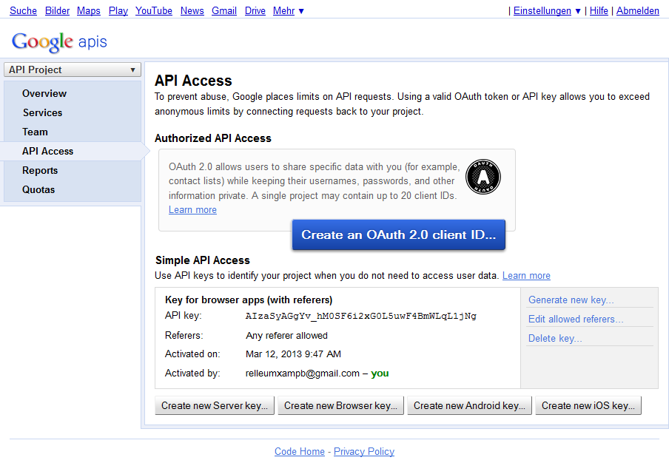Open the Reports section
669x463 pixels.
[x=40, y=170]
